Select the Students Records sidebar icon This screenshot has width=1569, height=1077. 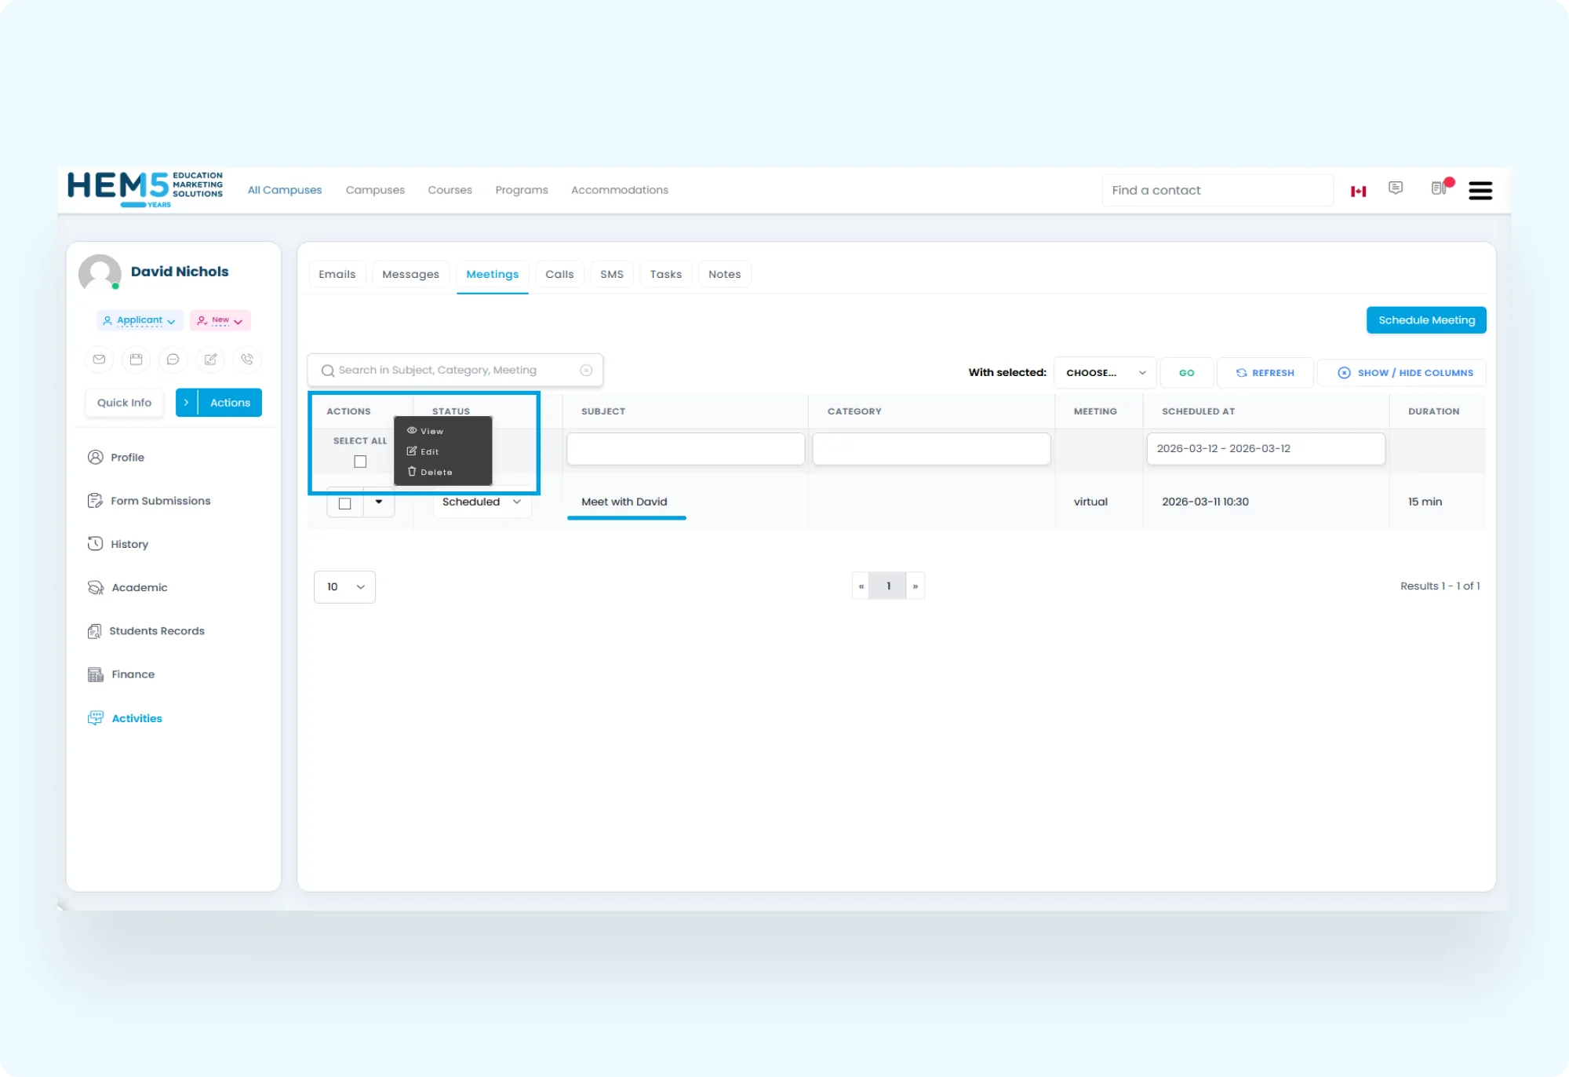(x=95, y=630)
